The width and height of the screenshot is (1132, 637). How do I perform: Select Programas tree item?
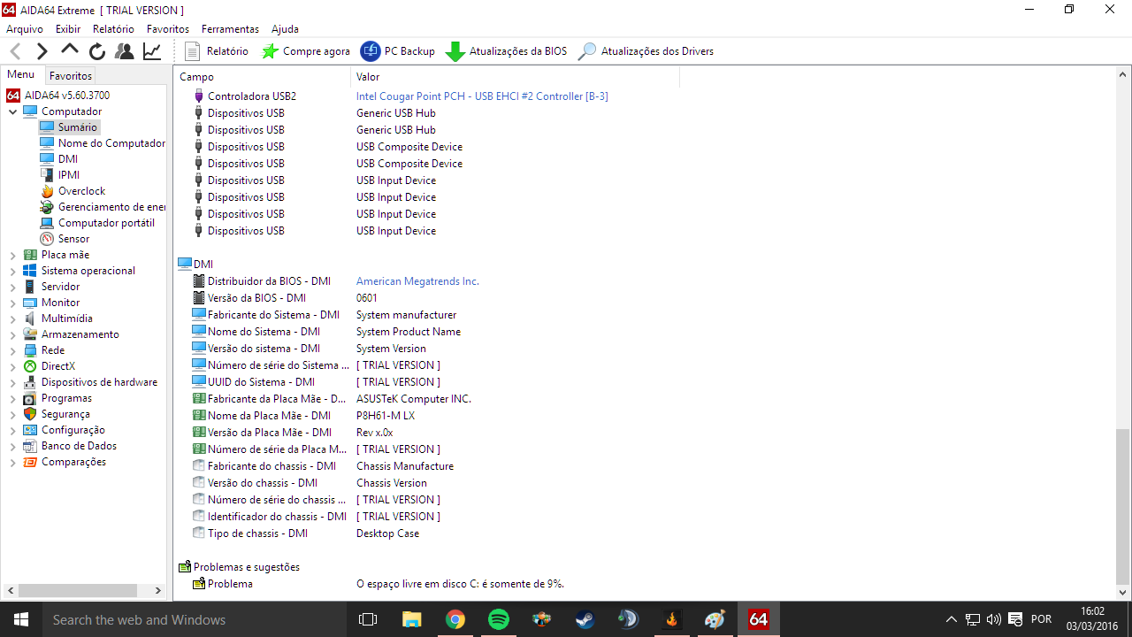(57, 398)
